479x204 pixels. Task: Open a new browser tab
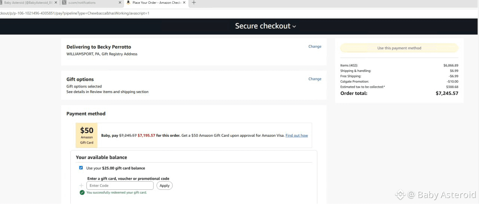[x=193, y=3]
